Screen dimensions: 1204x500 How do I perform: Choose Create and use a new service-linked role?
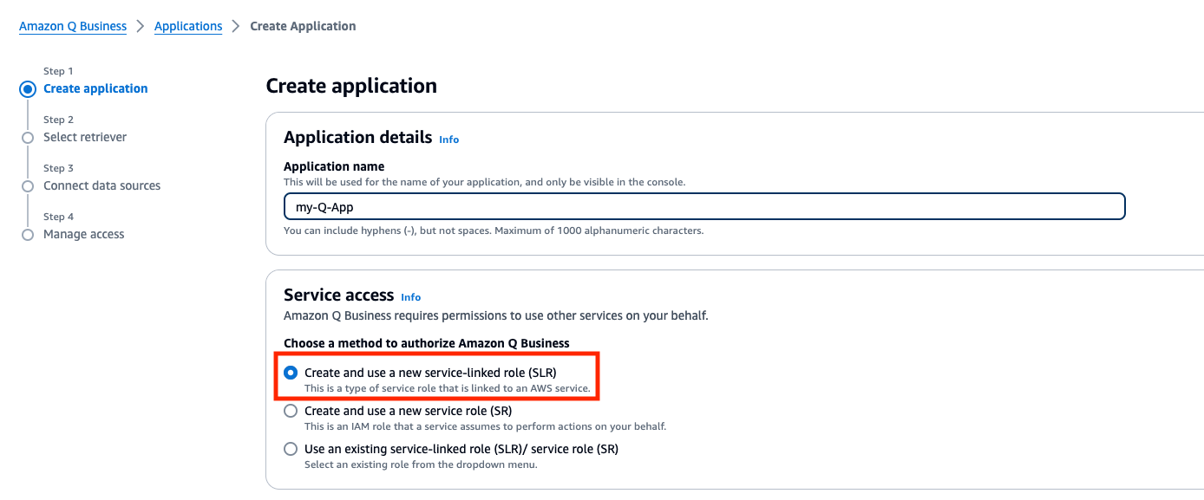[x=291, y=373]
